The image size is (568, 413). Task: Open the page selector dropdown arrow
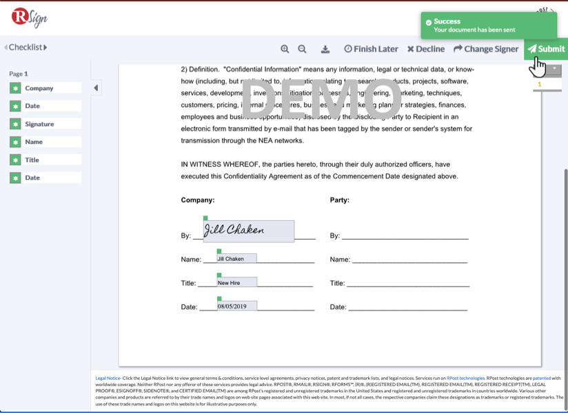point(554,68)
